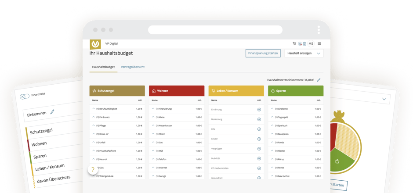Screen dimensions: 413x193
Task: Click pencil icon next to Einkommen
Action: pos(52,112)
